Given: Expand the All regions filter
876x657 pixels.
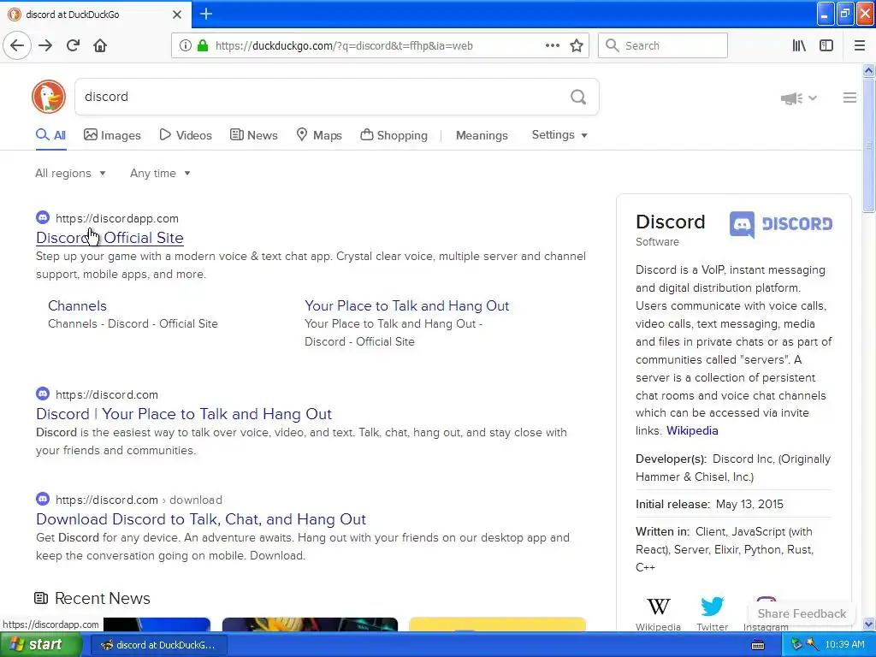Looking at the screenshot, I should coord(70,173).
